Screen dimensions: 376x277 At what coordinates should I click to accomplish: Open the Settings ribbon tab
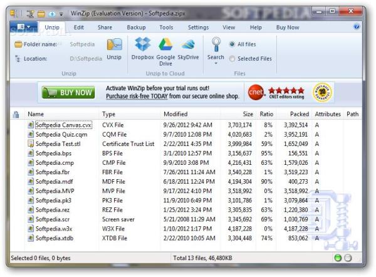coord(198,28)
